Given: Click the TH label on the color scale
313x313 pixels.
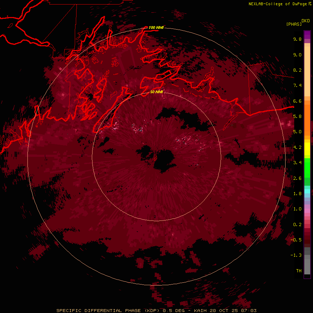Looking at the screenshot, I should pos(299,271).
